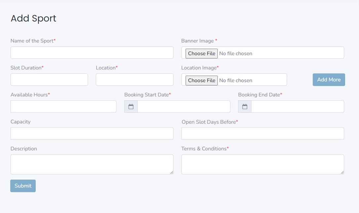Viewport: 359px width, 213px height.
Task: Grab the Terms & Conditions resize handle
Action: coord(342,172)
